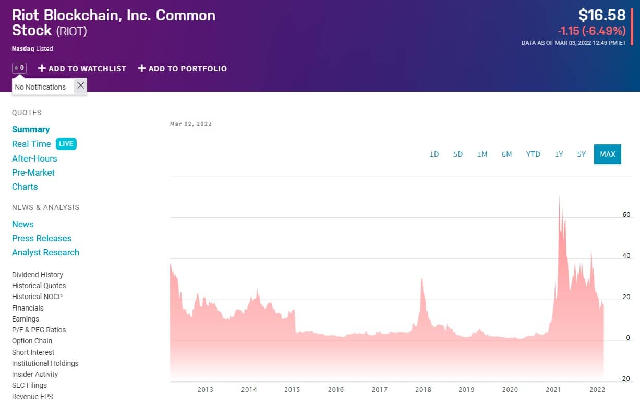Add RIOT to portfolio
Viewport: 640px width, 407px height.
click(x=183, y=68)
